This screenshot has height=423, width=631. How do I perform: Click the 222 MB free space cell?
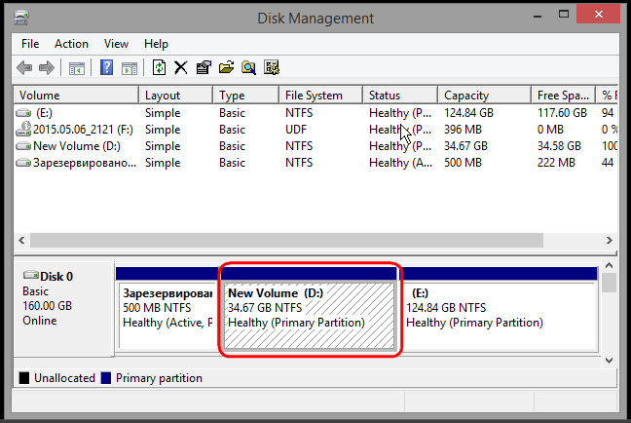(x=556, y=163)
